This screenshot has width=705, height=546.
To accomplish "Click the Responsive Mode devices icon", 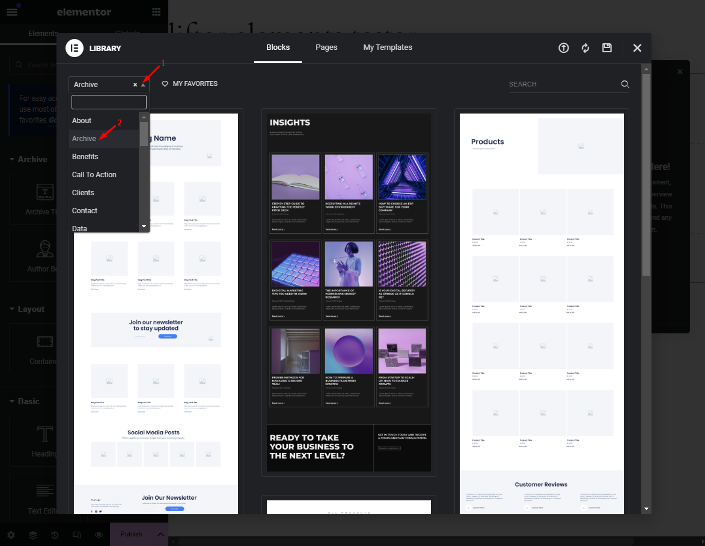I will 77,535.
